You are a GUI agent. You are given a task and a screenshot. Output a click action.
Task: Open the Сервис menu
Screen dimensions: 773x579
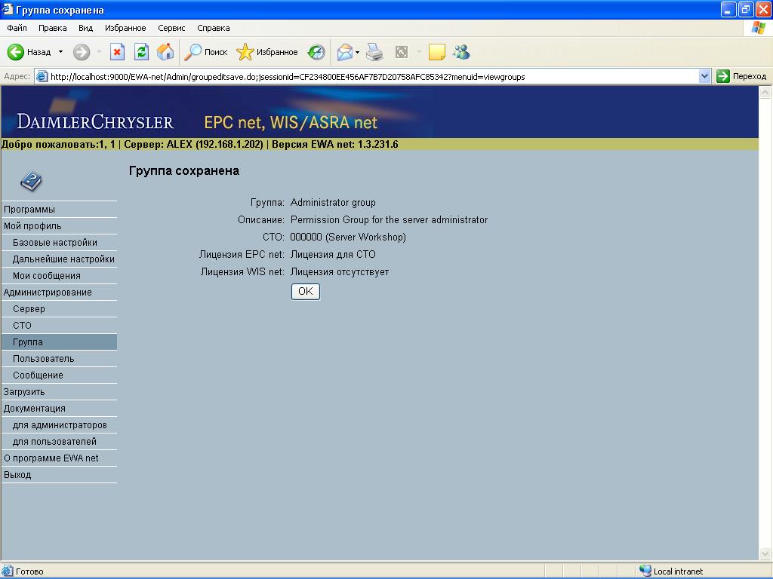pyautogui.click(x=171, y=28)
